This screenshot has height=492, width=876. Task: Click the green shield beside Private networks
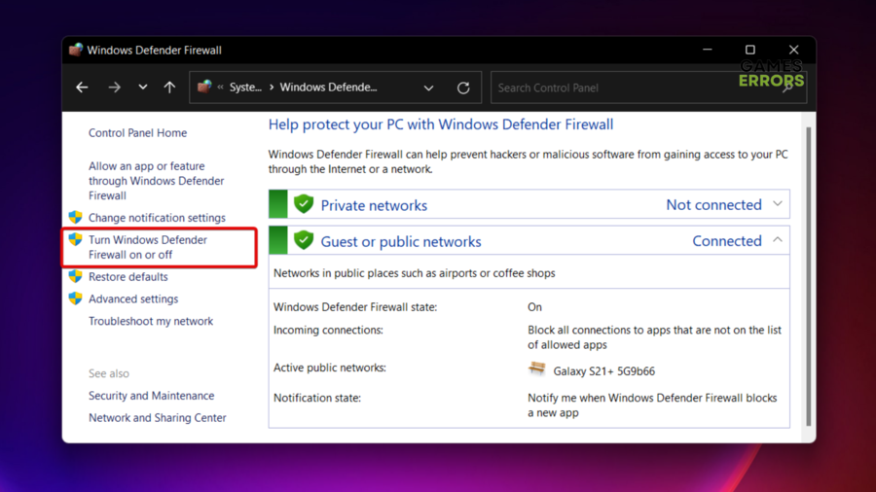(x=304, y=205)
